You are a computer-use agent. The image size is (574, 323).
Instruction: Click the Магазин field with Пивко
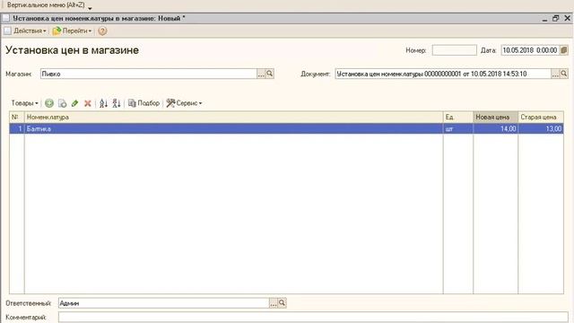(x=149, y=74)
